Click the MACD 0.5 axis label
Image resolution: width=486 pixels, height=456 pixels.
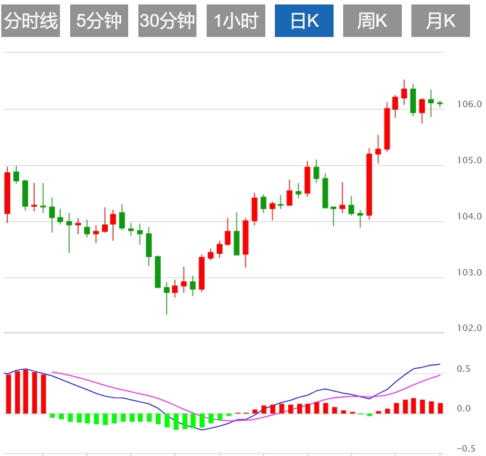pos(464,369)
